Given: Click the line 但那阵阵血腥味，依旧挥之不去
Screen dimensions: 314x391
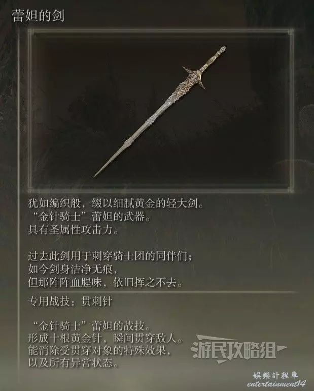Looking at the screenshot, I should pos(105,283).
